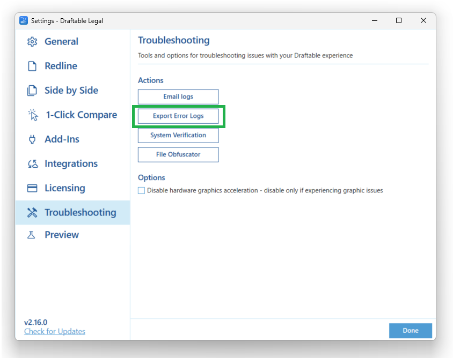
Task: Go to Side by Side settings
Action: 72,90
